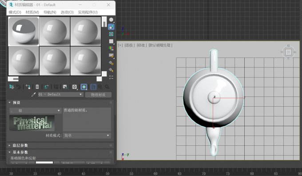Pick material from object with eyedropper
Screen dimensions: 302x176
pos(33,95)
